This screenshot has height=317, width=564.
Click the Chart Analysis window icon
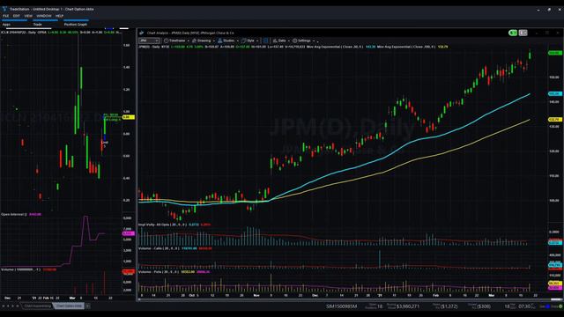tap(142, 33)
